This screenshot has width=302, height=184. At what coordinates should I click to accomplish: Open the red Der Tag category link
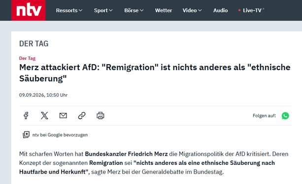click(x=28, y=58)
